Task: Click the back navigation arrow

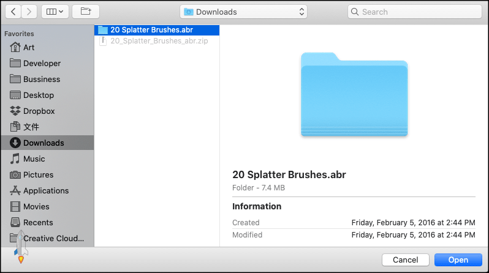Action: 13,12
